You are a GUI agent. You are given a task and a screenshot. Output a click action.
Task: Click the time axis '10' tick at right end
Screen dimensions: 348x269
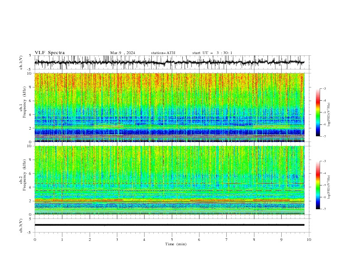tap(309, 240)
